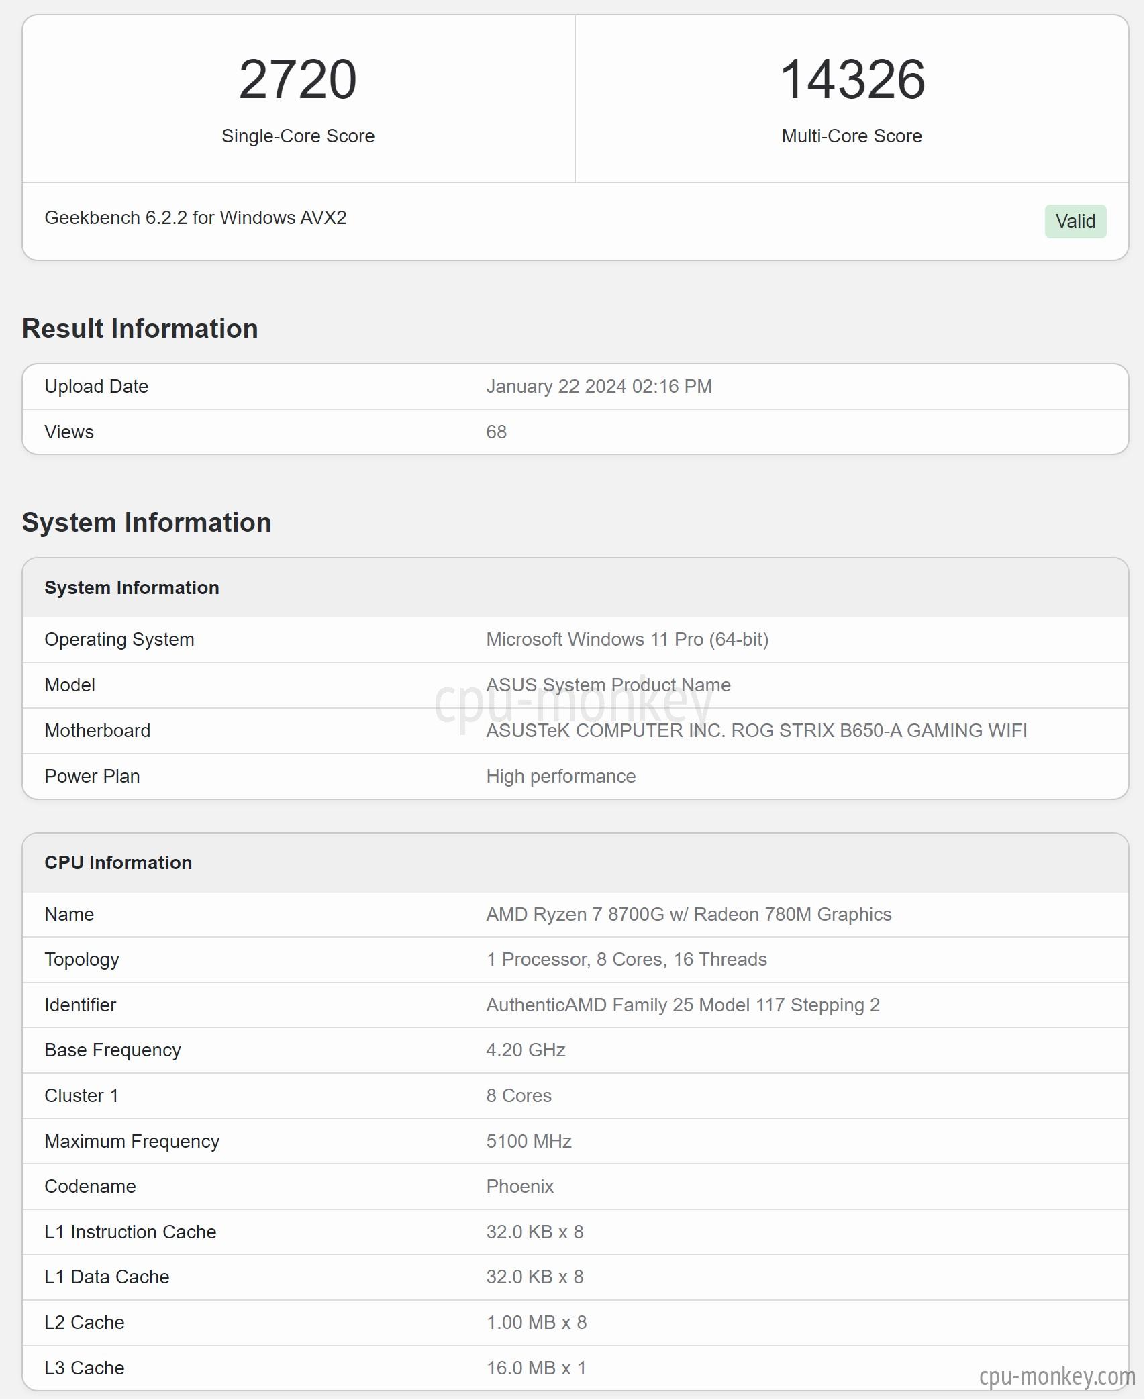
Task: Click the AMD Ryzen 7 8700G name value
Action: (x=689, y=915)
